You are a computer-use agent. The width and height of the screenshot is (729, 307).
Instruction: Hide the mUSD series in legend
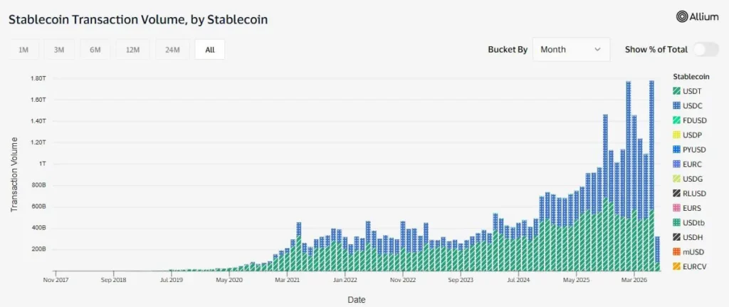click(x=688, y=252)
